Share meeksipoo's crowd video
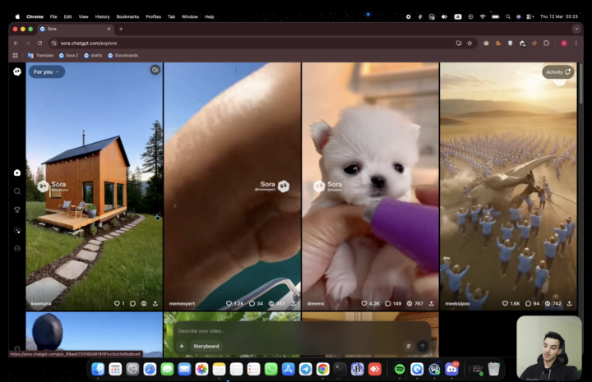The image size is (592, 382). coord(569,303)
